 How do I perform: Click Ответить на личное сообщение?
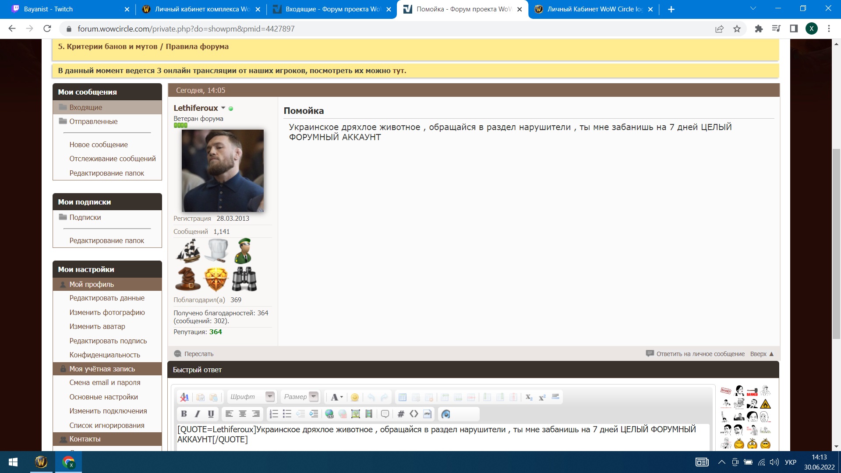(700, 354)
